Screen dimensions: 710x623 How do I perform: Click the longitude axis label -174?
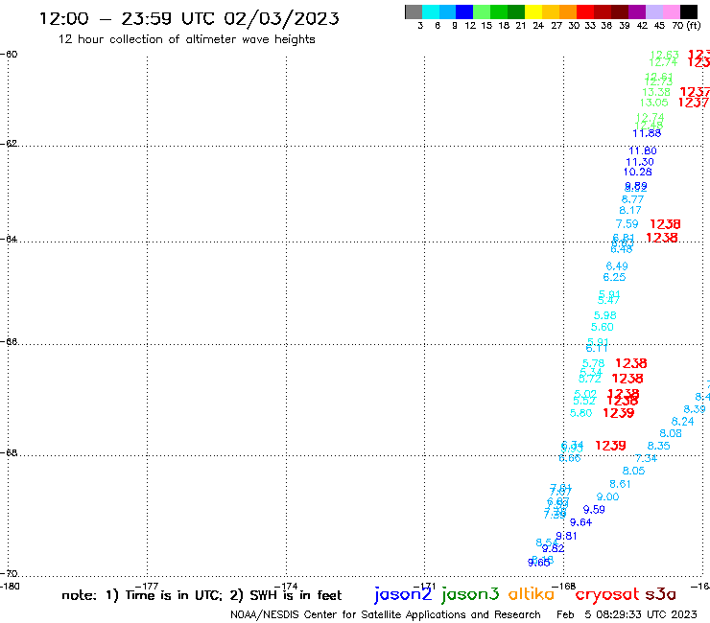(x=286, y=586)
